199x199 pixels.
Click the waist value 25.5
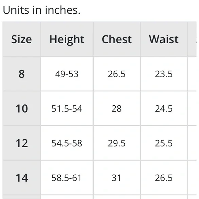click(164, 143)
